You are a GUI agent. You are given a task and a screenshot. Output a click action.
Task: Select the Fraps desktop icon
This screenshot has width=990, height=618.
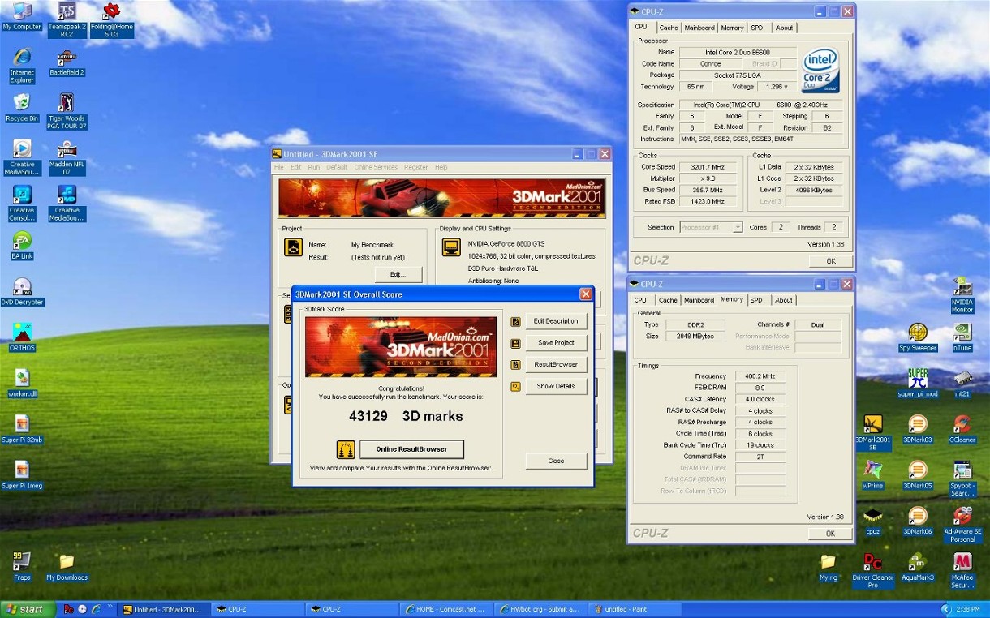(x=22, y=566)
